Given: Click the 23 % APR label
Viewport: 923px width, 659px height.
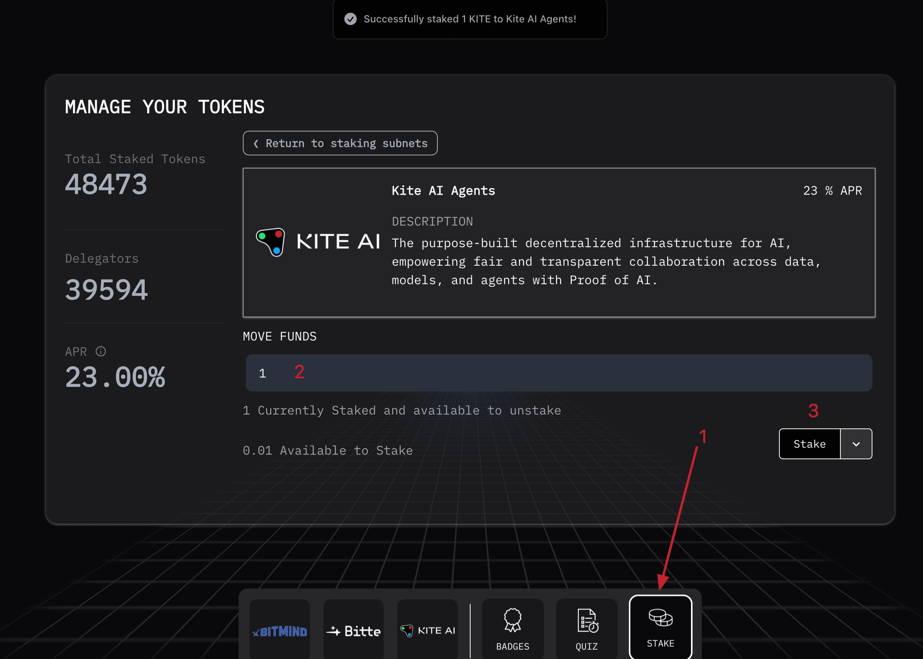Looking at the screenshot, I should [x=832, y=191].
